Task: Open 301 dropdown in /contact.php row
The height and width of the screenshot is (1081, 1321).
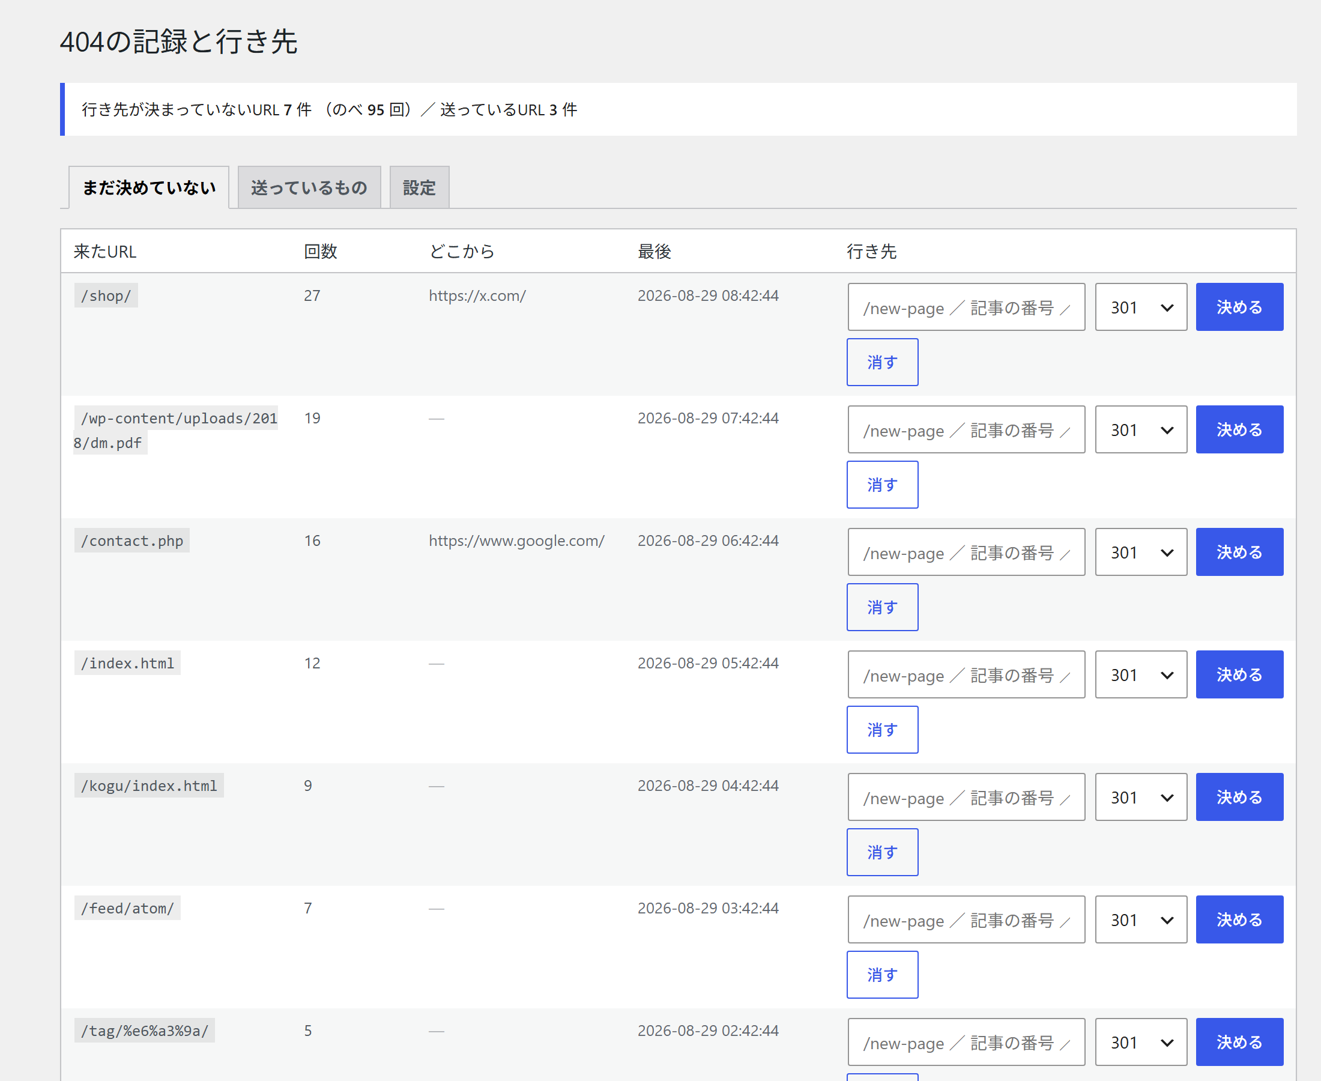Action: [1141, 553]
